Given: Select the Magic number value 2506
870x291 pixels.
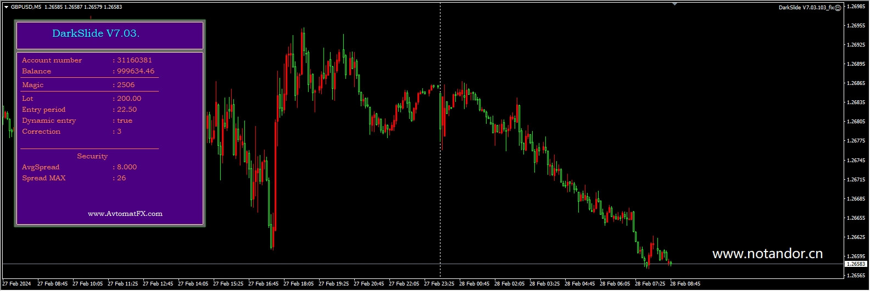Looking at the screenshot, I should (126, 85).
